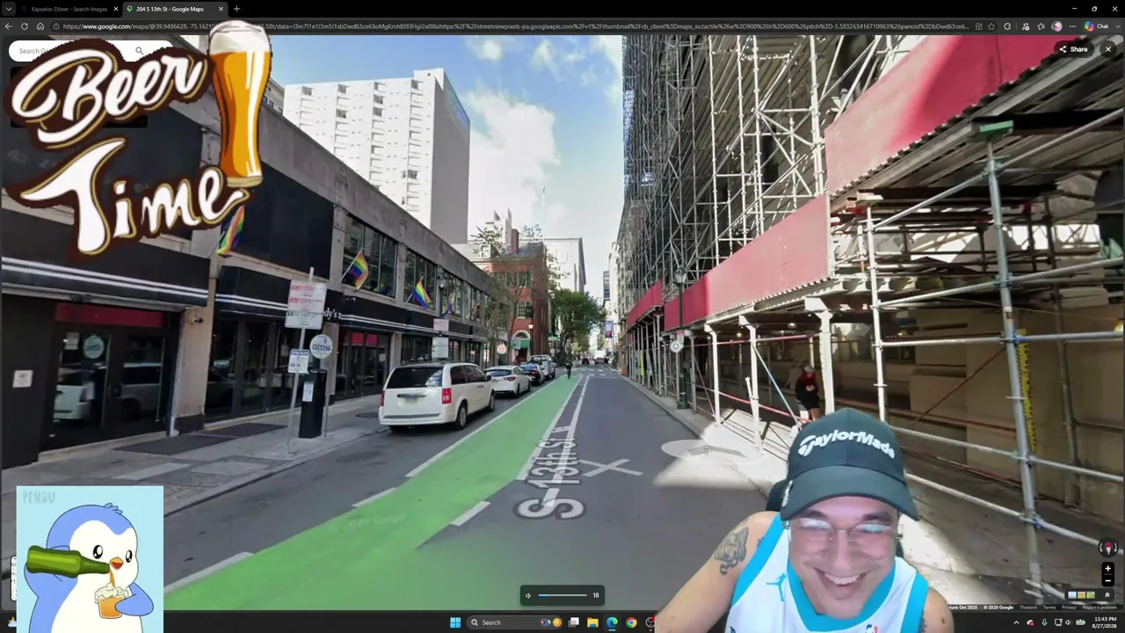Click the Report a problem link

(1100, 608)
